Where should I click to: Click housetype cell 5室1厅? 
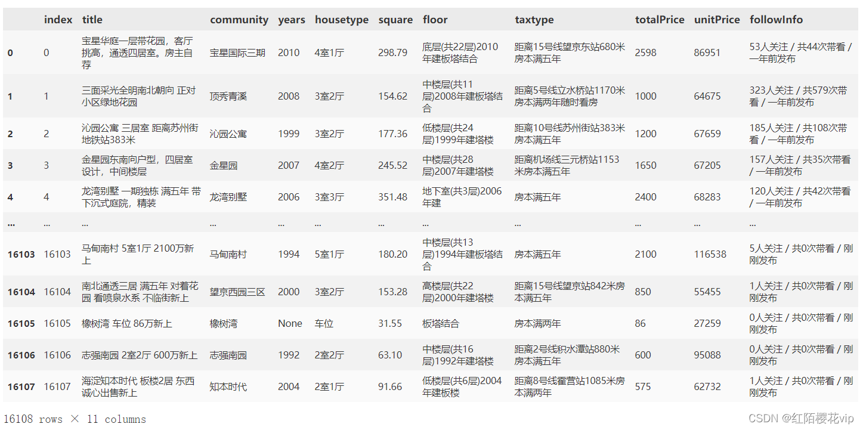[x=329, y=254]
